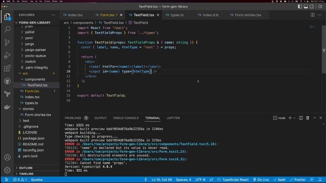
Task: Split the editor right
Action: tap(312, 15)
